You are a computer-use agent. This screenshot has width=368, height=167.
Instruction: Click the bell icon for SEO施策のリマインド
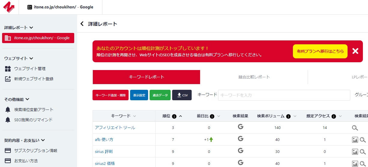(8, 120)
